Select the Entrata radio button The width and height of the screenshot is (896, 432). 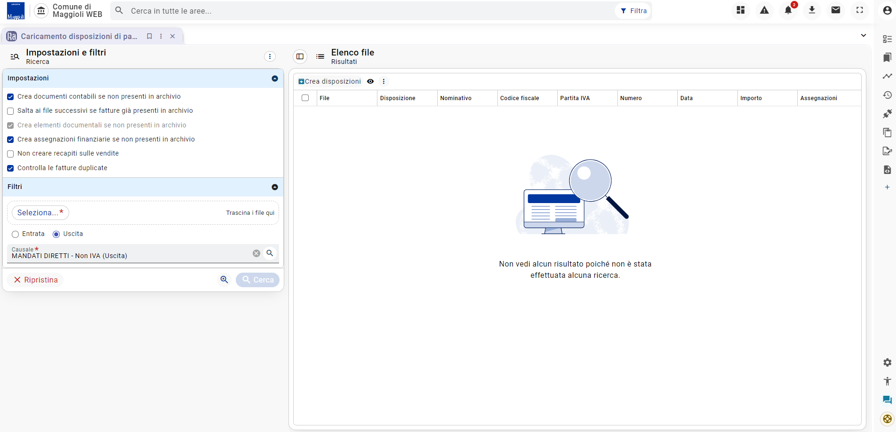16,234
